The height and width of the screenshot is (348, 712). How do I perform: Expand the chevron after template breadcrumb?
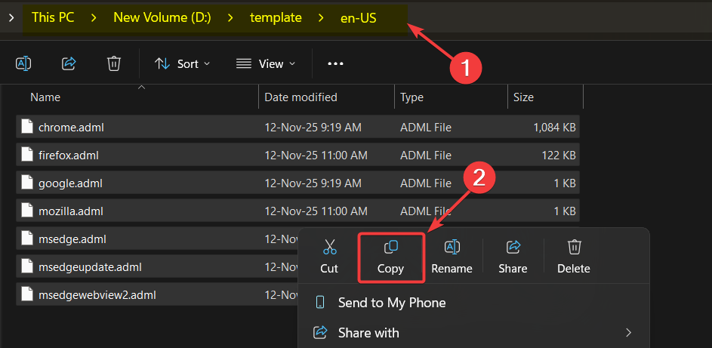click(x=321, y=17)
